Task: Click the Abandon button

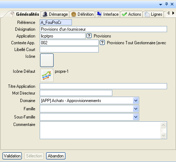Action: click(x=56, y=156)
